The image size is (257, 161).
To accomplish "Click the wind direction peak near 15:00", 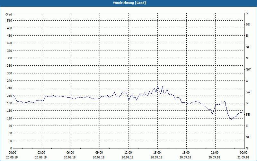I will click(x=157, y=86).
